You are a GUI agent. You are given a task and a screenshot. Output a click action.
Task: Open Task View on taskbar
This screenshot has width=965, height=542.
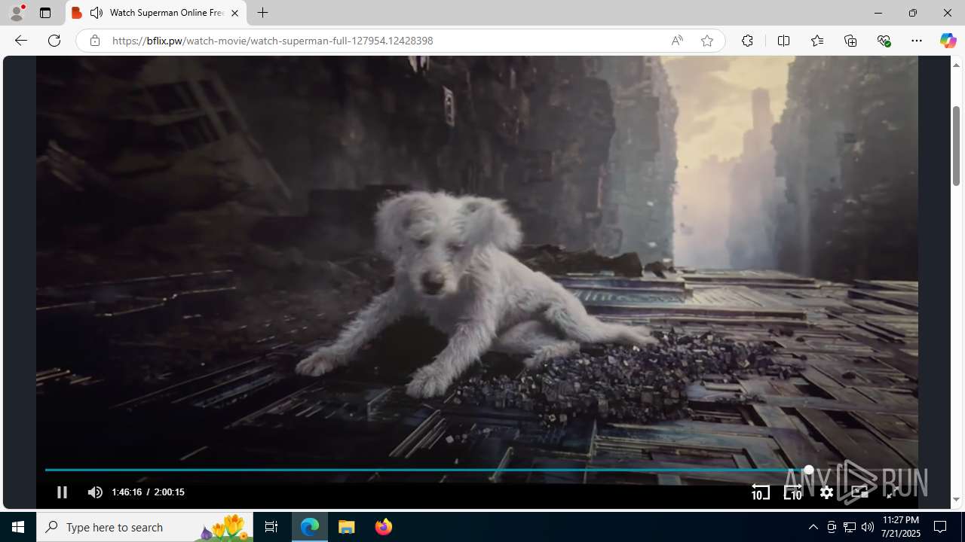(271, 527)
